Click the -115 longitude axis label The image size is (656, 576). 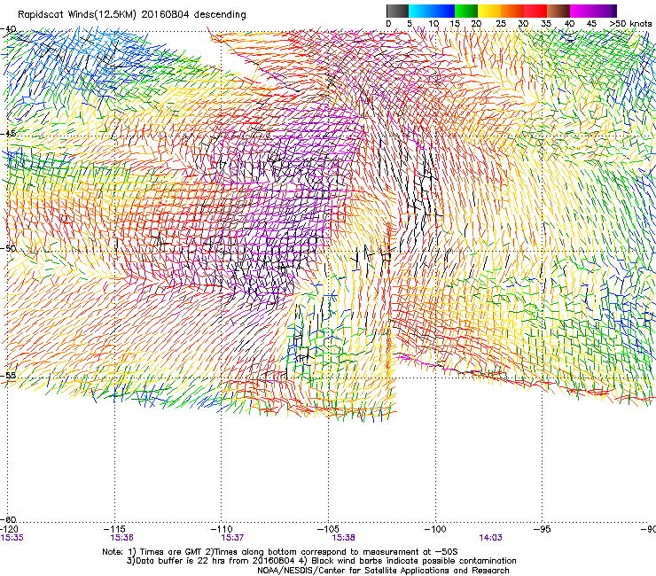click(114, 529)
